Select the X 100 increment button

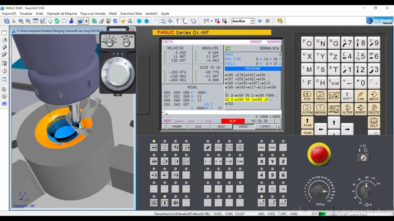point(229,161)
